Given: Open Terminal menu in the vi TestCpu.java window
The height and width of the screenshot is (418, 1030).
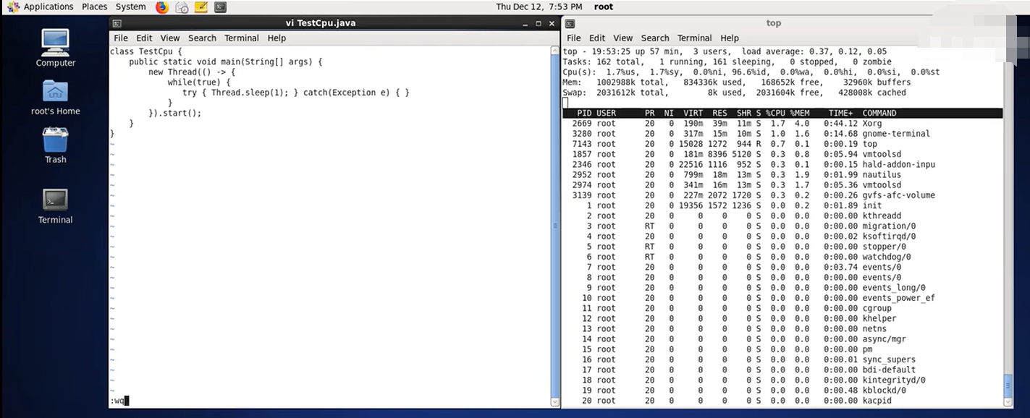Looking at the screenshot, I should [x=241, y=38].
